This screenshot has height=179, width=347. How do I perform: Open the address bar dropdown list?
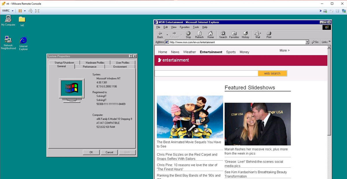(x=307, y=42)
